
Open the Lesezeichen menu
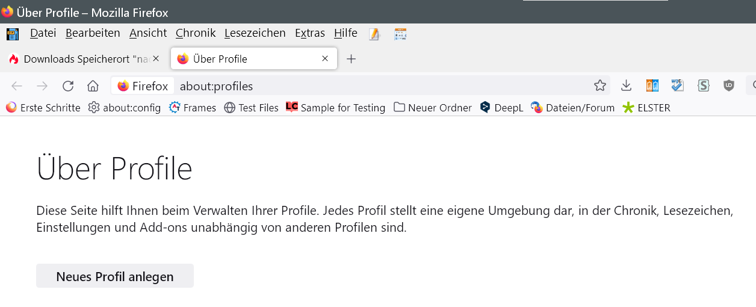[x=255, y=33]
